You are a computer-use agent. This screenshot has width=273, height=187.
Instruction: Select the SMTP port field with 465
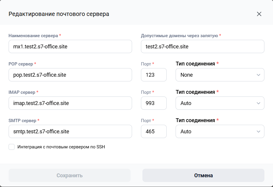point(154,131)
